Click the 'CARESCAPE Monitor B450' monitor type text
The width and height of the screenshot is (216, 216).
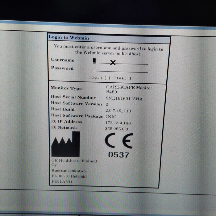pyautogui.click(x=129, y=89)
